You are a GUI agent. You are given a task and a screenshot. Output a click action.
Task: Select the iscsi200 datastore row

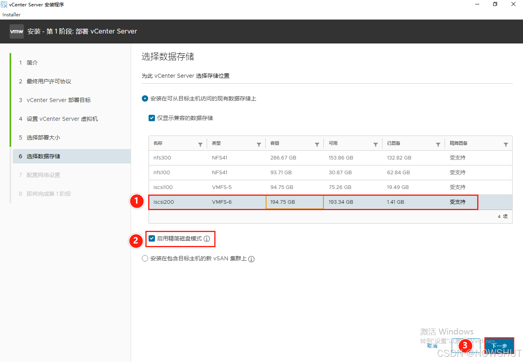(330, 202)
